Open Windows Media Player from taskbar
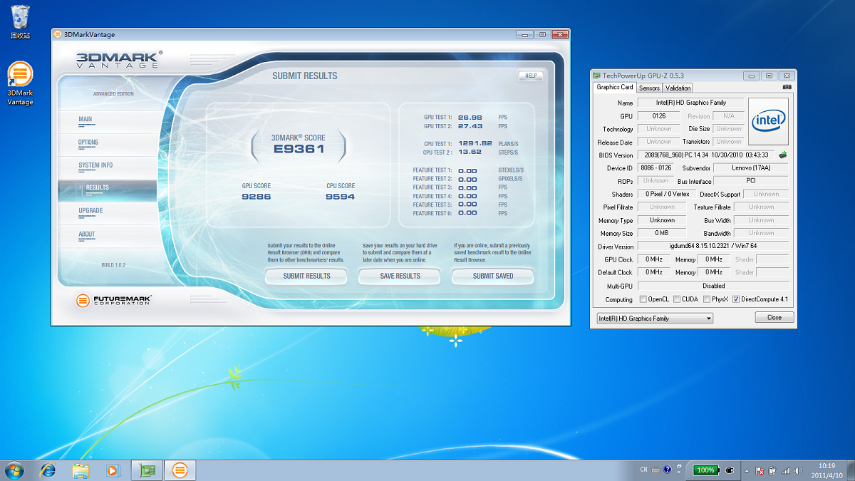The image size is (855, 481). (113, 470)
